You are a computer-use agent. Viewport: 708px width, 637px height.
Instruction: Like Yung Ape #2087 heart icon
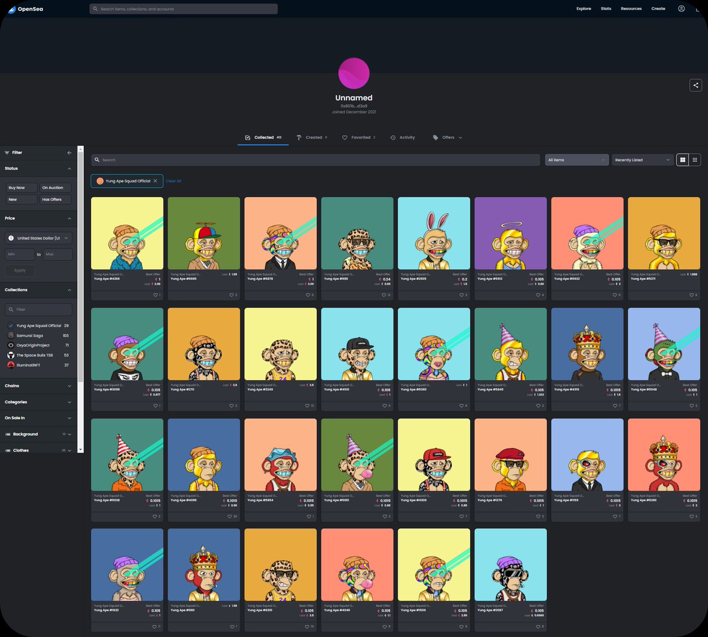(x=539, y=626)
